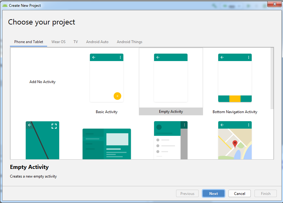Screen dimensions: 283x203
Task: Click the fullscreen expand icon in template preview
Action: 54,126
